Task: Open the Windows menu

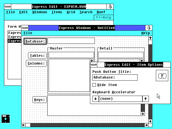Action: (x=40, y=12)
